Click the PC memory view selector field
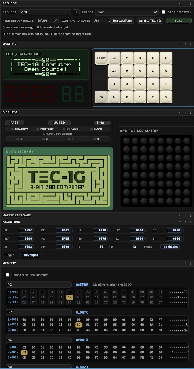This screenshot has height=369, width=194. (x=39, y=285)
